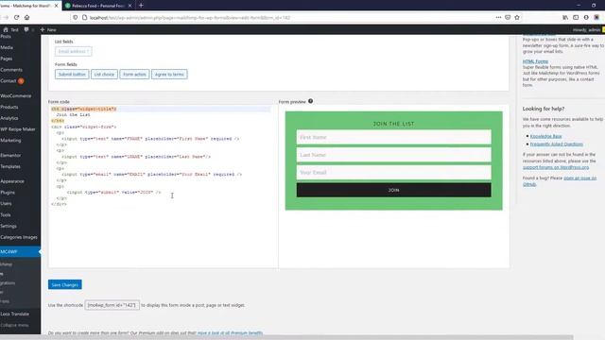Open the Firefox account icon
Image resolution: width=605 pixels, height=340 pixels.
pos(586,17)
